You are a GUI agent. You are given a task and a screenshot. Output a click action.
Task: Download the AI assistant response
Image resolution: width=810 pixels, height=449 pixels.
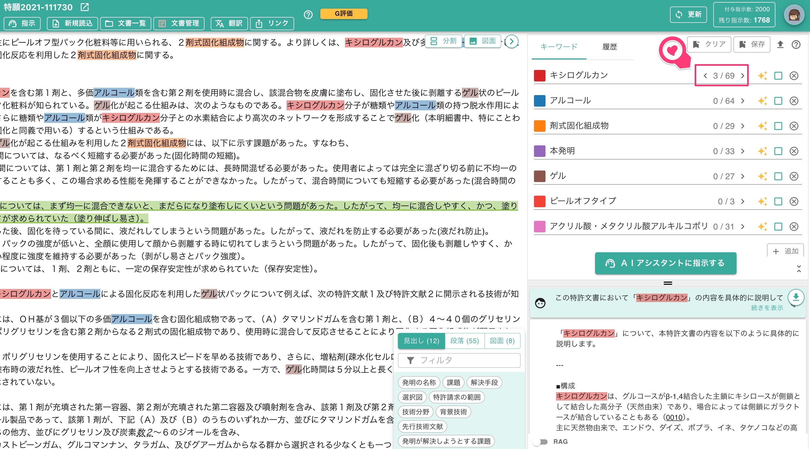796,297
